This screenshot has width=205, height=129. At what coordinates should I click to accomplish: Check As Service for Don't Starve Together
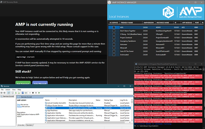click(x=114, y=31)
